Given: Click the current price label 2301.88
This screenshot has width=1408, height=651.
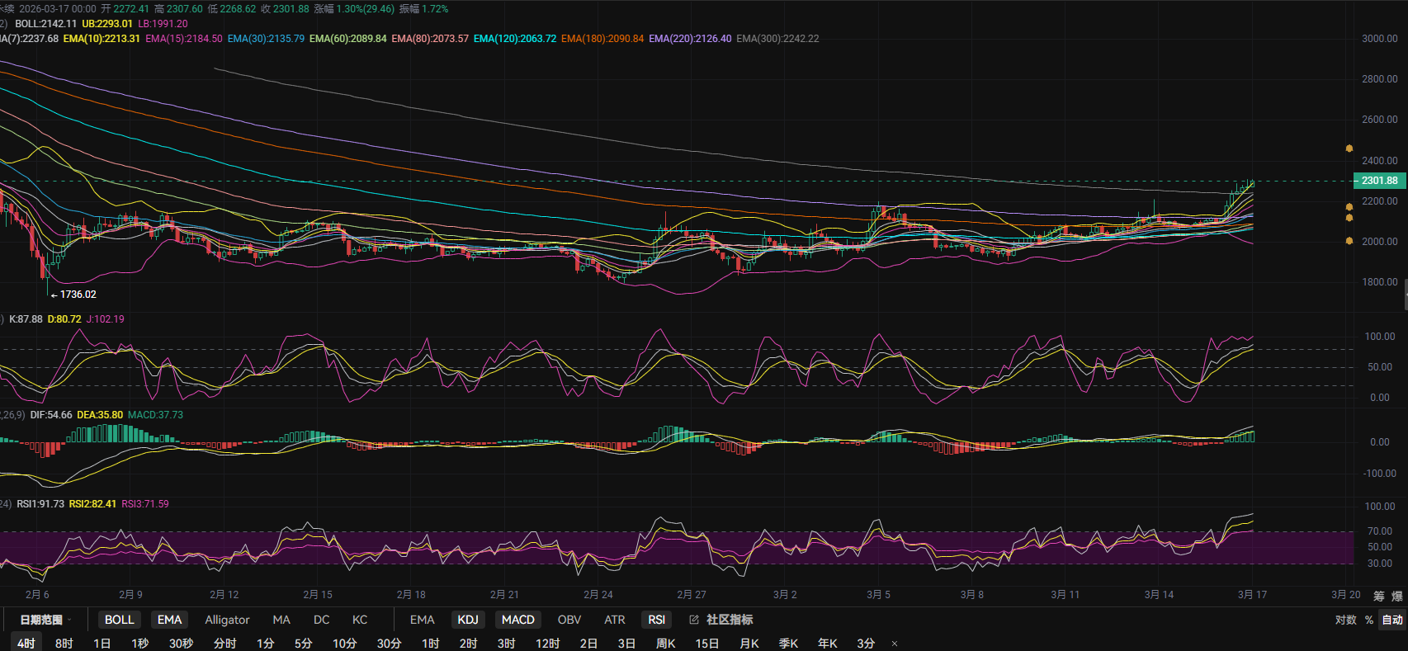Looking at the screenshot, I should click(1379, 181).
